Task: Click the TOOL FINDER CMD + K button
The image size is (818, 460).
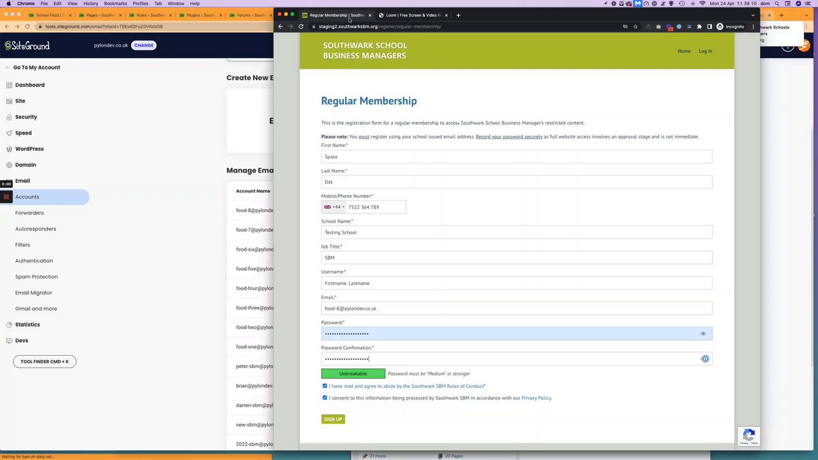Action: point(45,362)
